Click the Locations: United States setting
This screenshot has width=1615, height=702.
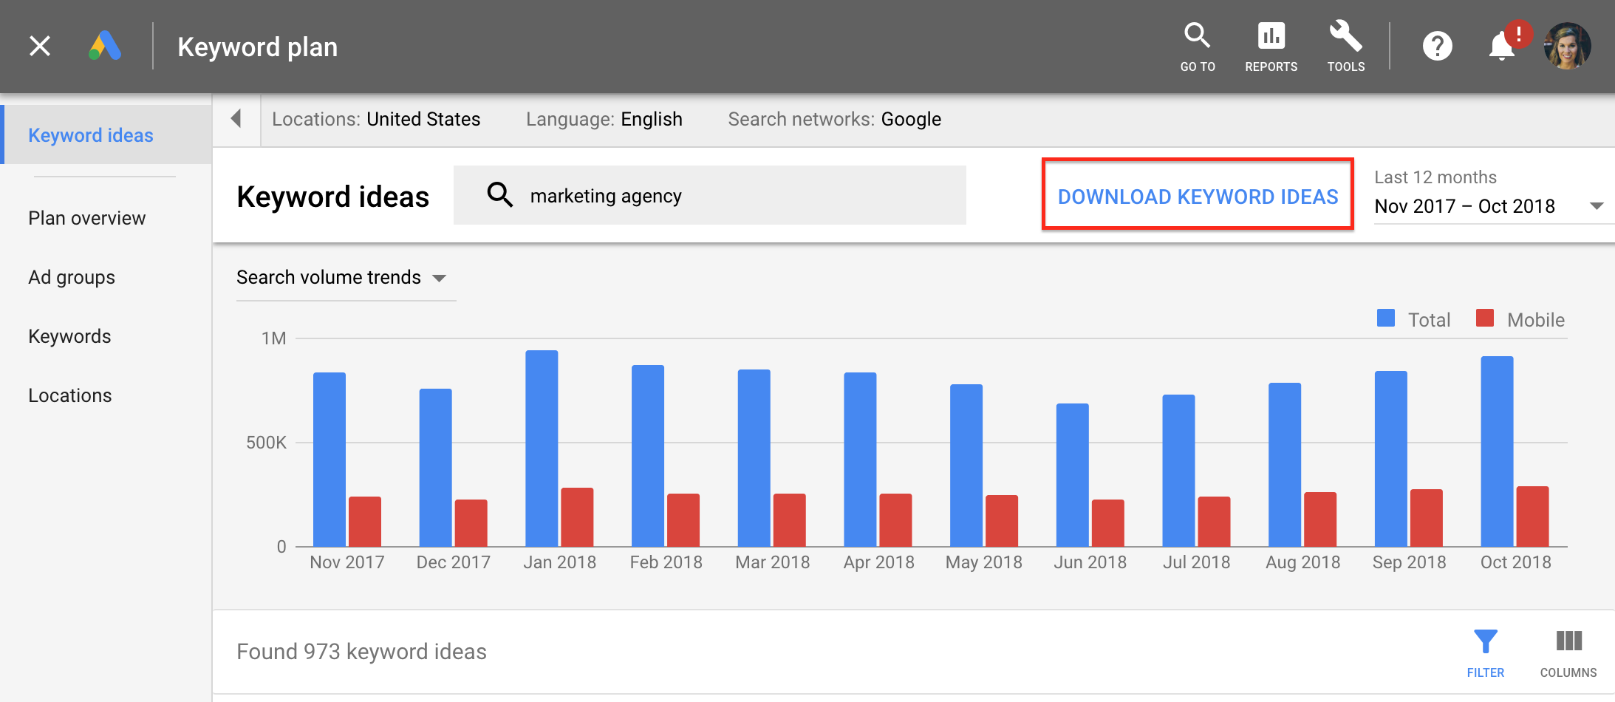376,119
